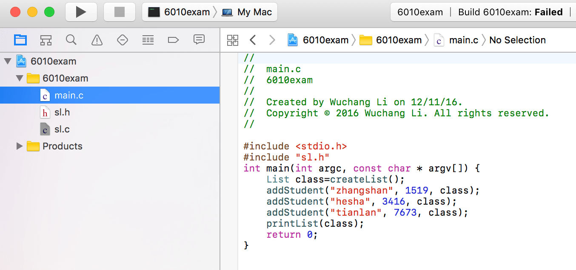Click the My Mac destination selector
The image size is (576, 270).
coord(247,11)
